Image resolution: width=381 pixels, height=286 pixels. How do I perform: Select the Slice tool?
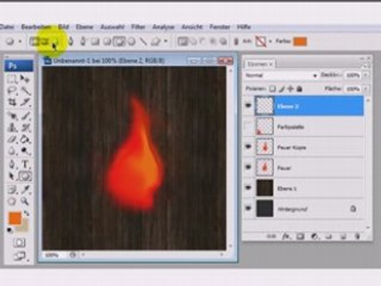[x=25, y=102]
